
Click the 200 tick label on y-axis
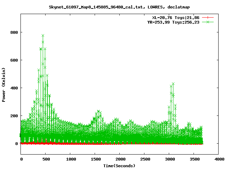coord(13,116)
